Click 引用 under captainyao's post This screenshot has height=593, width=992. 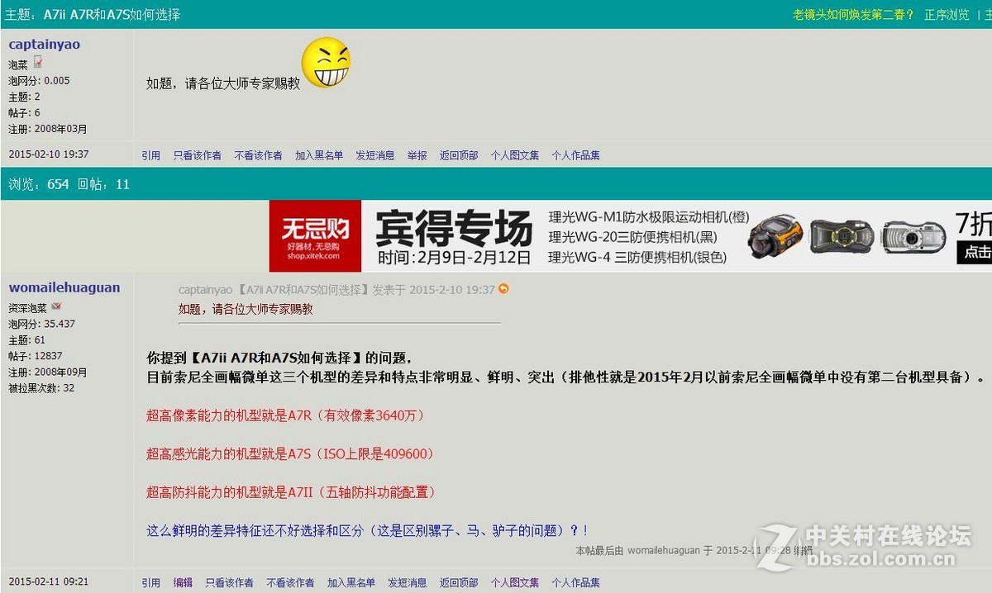150,155
